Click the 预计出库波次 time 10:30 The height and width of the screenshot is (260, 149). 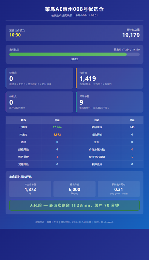point(15,35)
